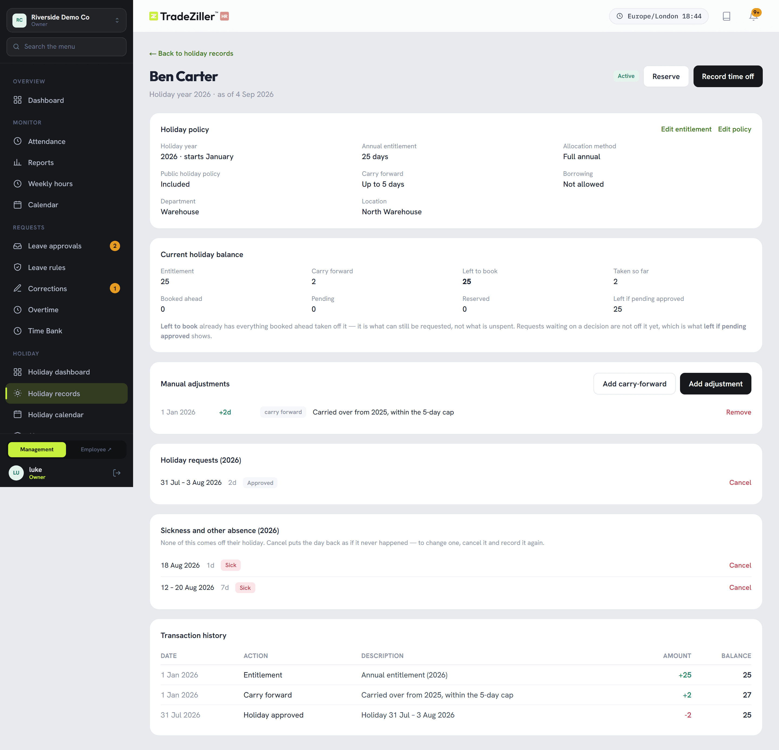Click the Attendance clock icon
This screenshot has height=750, width=779.
[18, 141]
